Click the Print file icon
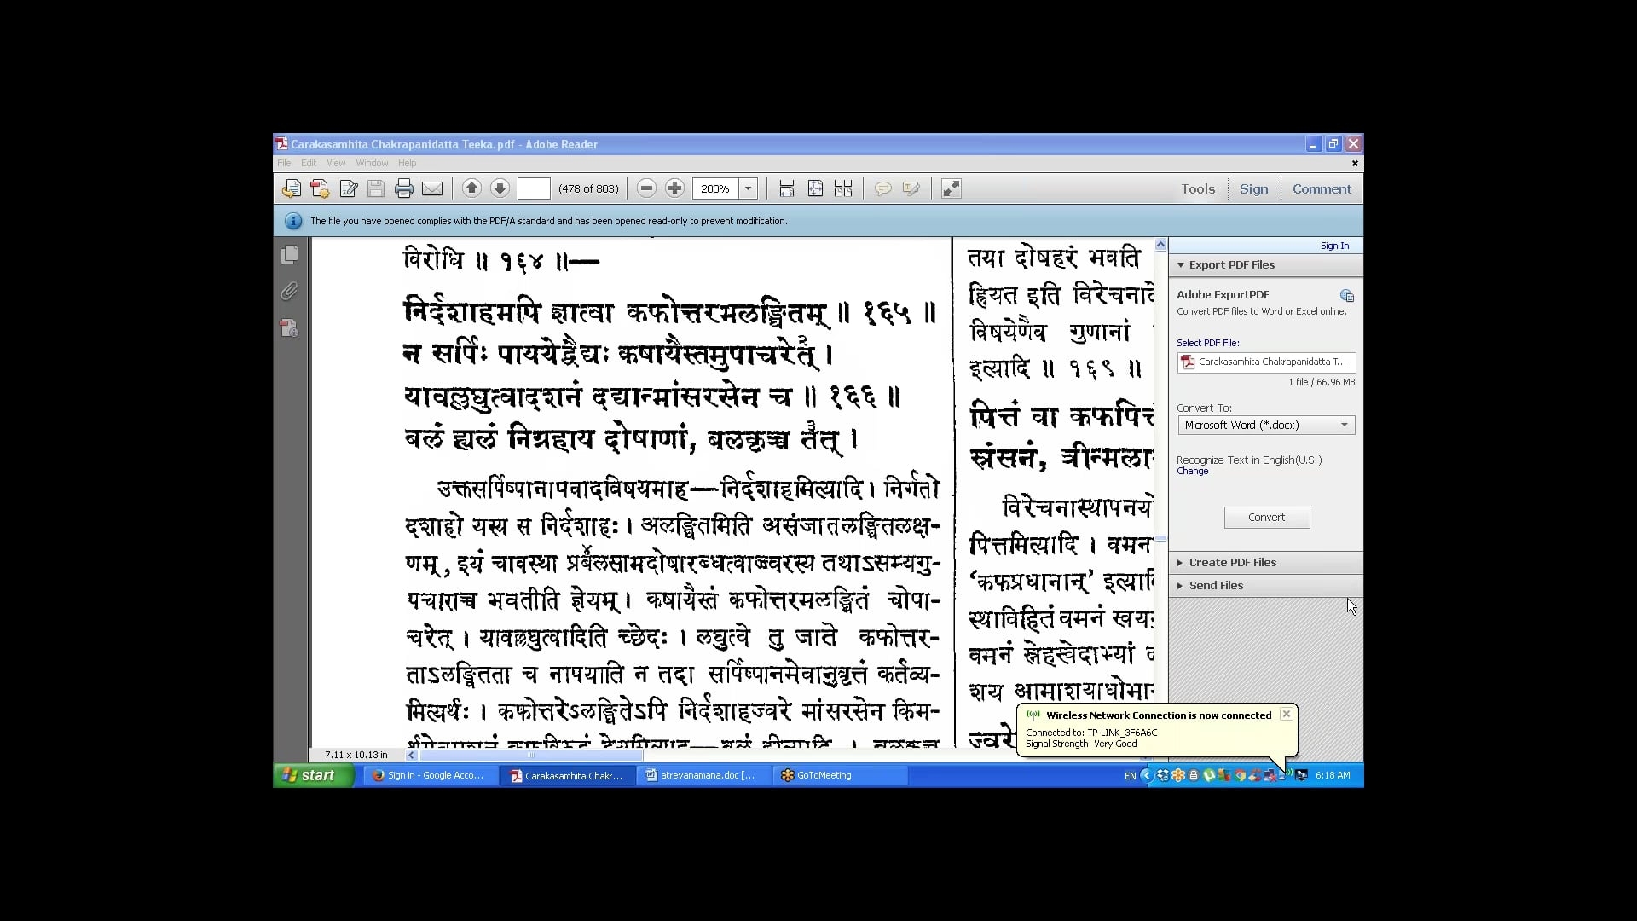This screenshot has width=1637, height=921. point(404,188)
